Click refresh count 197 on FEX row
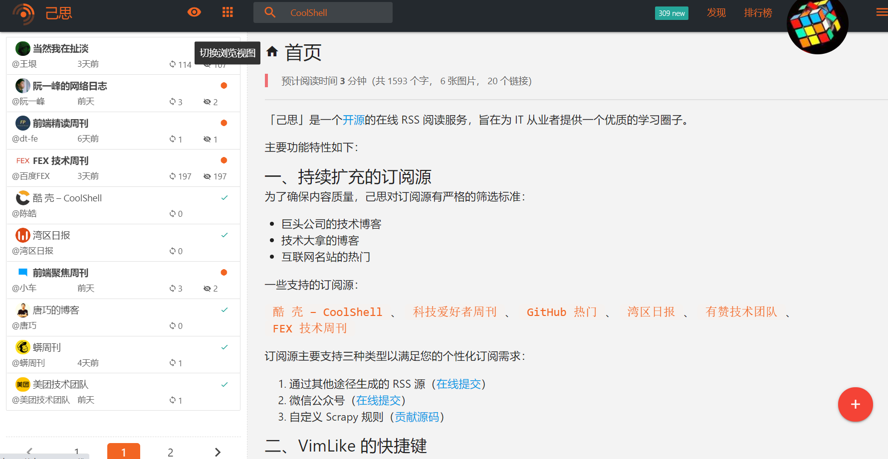 click(180, 176)
